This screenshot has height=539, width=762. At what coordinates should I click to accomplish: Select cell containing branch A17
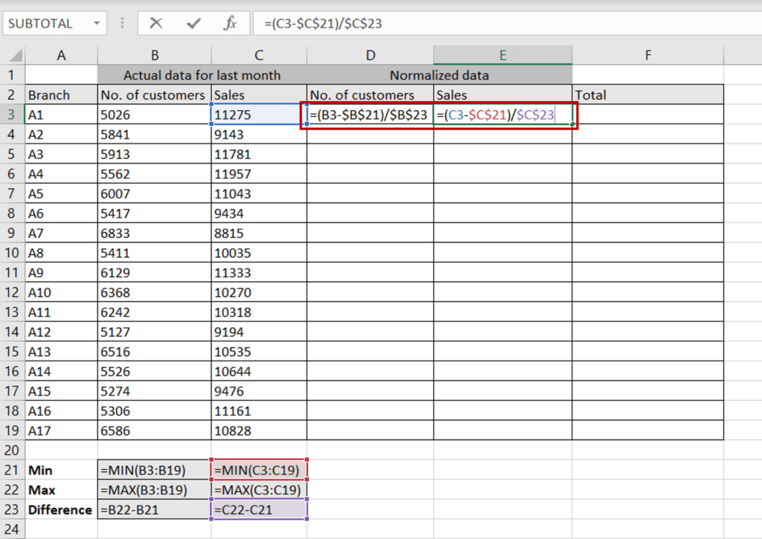coord(61,430)
